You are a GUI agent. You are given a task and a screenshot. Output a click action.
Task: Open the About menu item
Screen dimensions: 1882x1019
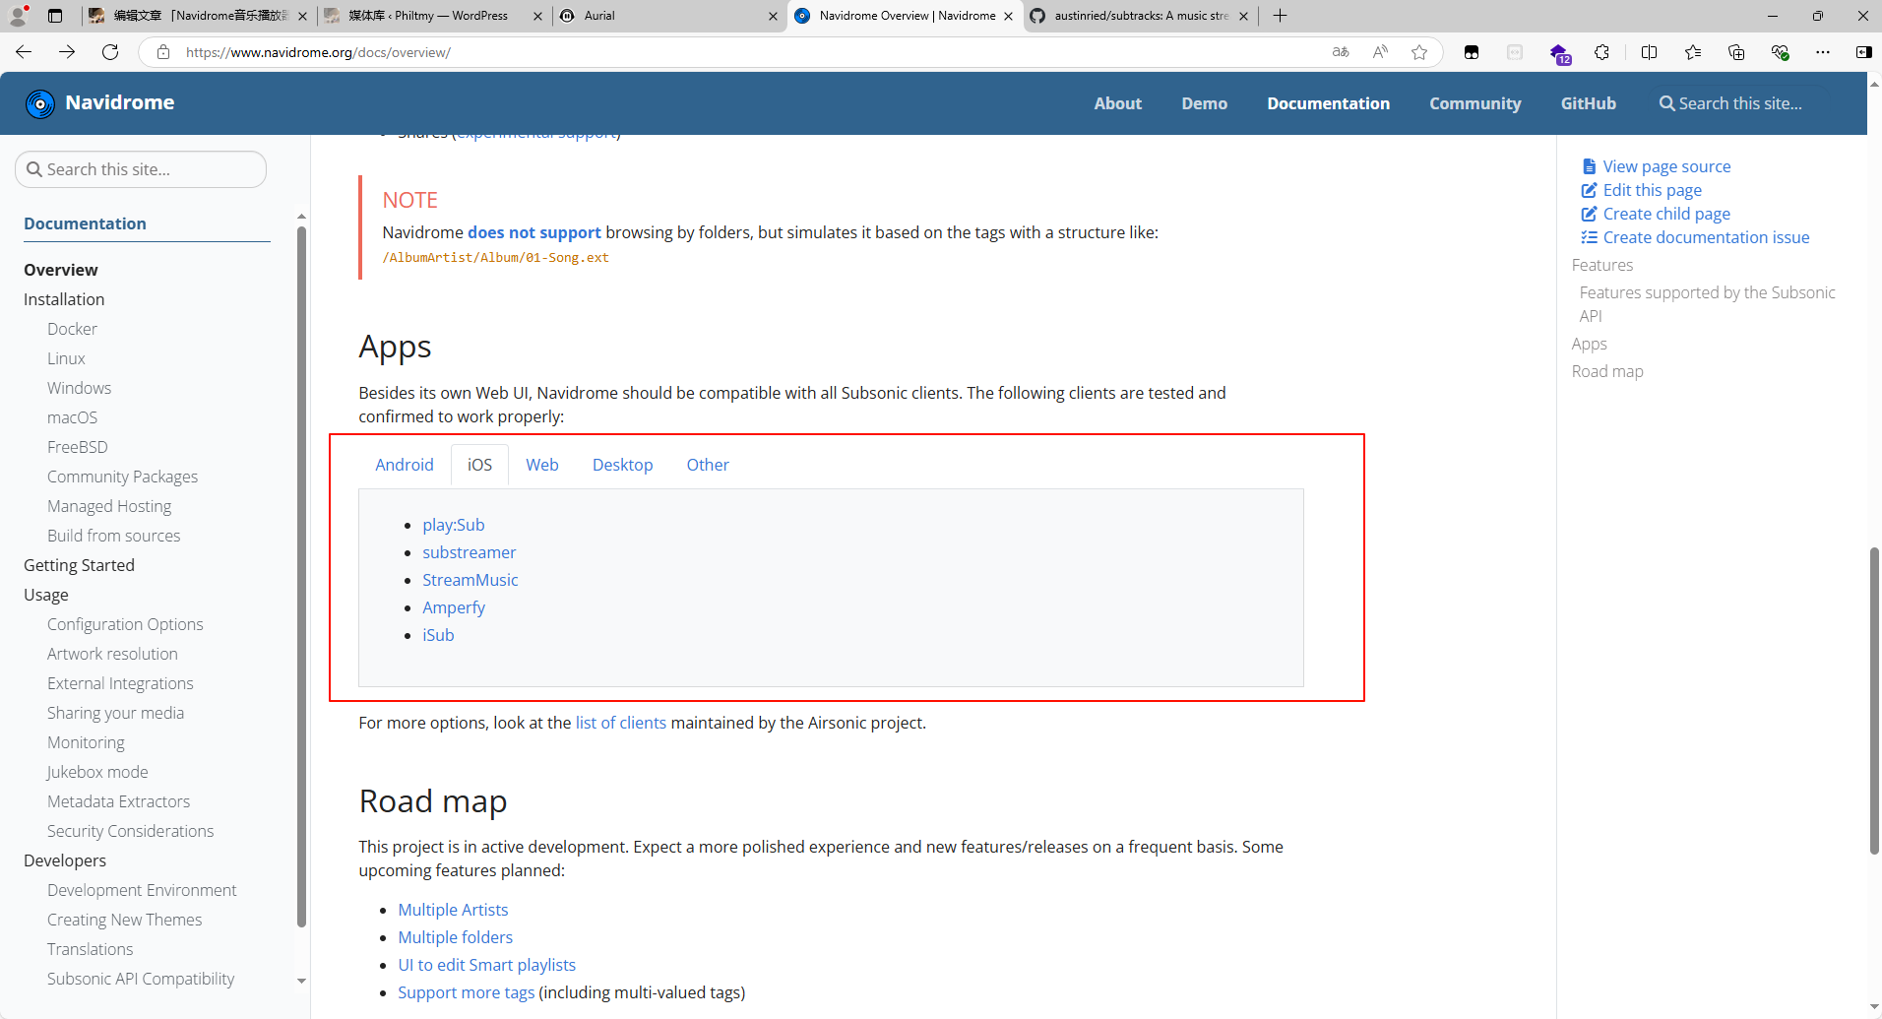[x=1118, y=103]
